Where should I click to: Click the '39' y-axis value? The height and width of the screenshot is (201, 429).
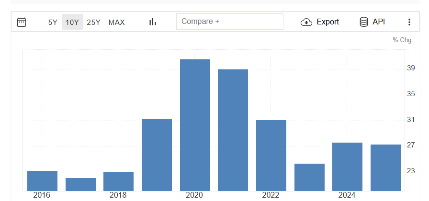pos(411,68)
